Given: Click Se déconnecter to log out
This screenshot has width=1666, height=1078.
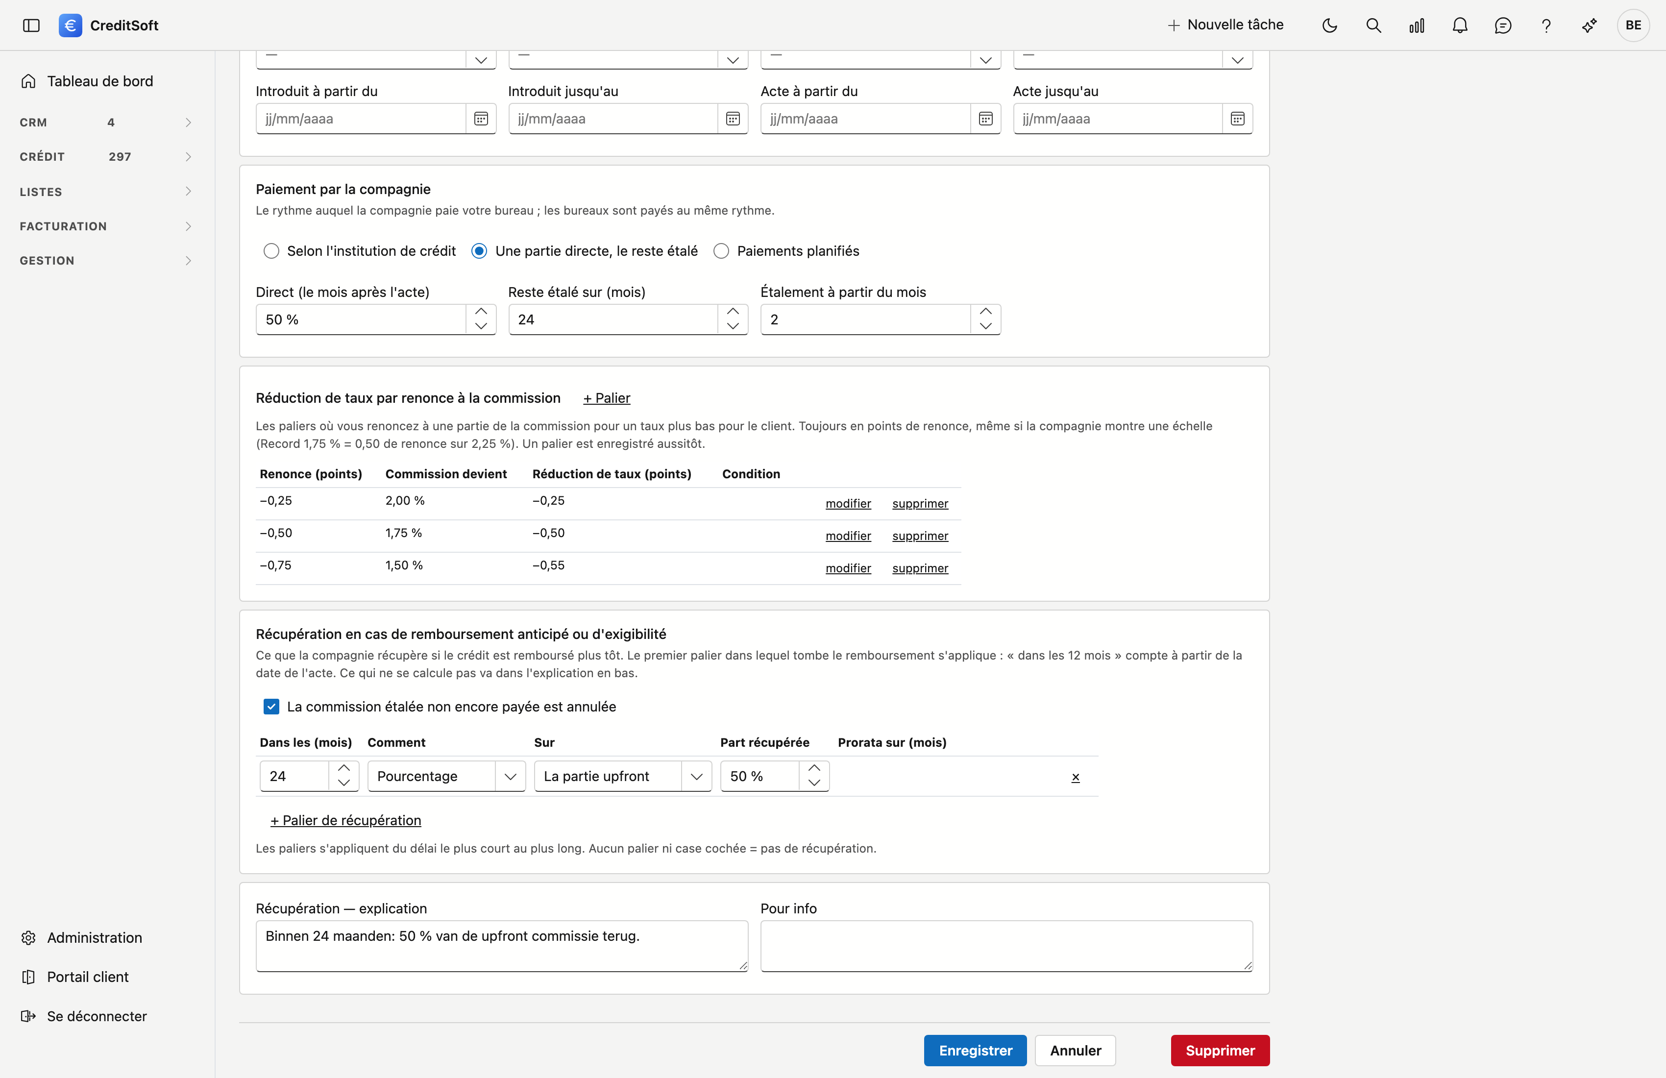Looking at the screenshot, I should [84, 1016].
